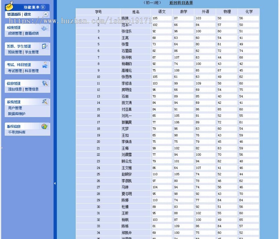Click the function menu paintbrush logo icon
The image size is (280, 239).
point(9,6)
